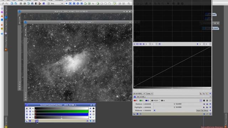Click Histogram apply square icon
Screen dimensions: 228x128
pos(138,114)
